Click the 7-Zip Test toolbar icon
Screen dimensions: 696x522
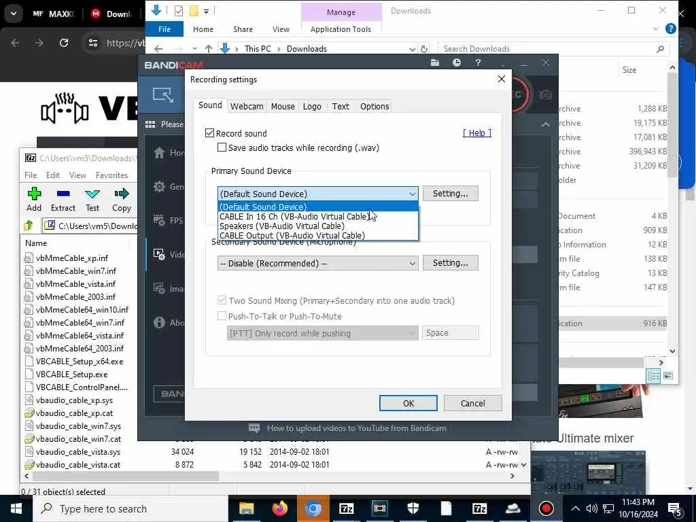(92, 194)
